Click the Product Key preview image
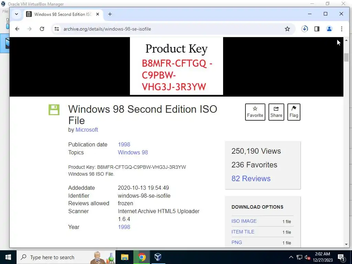Image resolution: width=352 pixels, height=264 pixels. (x=176, y=66)
